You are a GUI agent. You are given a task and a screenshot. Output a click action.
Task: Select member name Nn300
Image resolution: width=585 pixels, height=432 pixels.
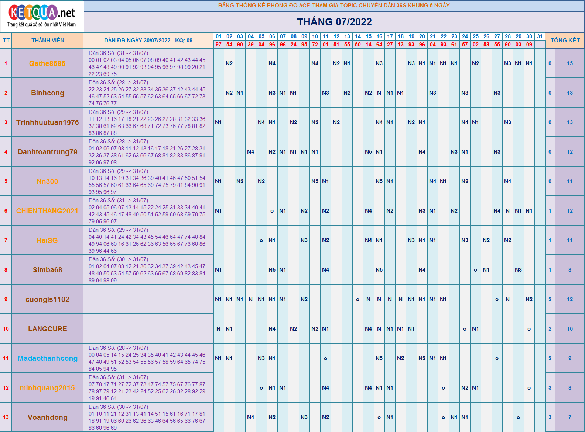(x=47, y=181)
